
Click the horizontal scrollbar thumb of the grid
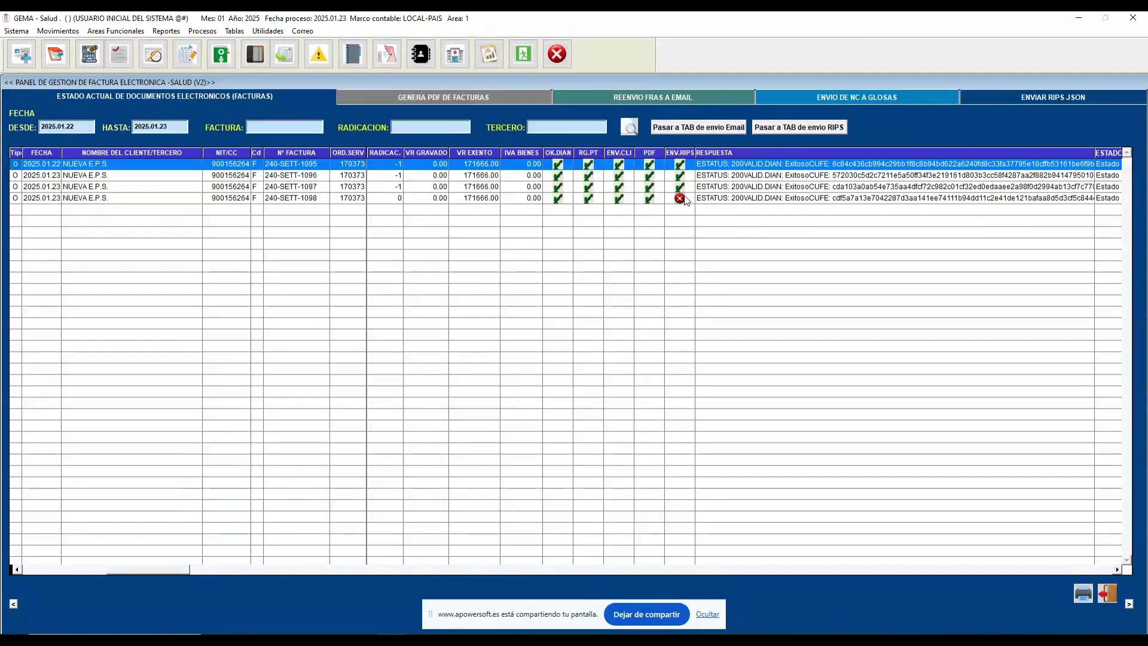click(x=148, y=569)
